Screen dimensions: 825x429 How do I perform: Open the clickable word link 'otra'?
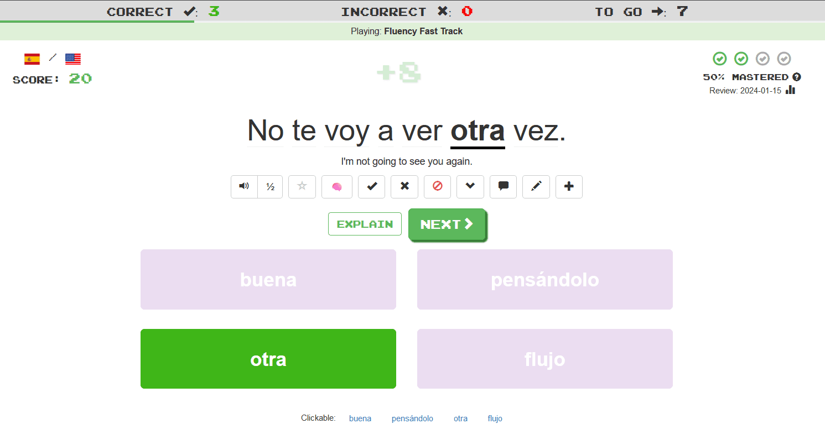[460, 418]
